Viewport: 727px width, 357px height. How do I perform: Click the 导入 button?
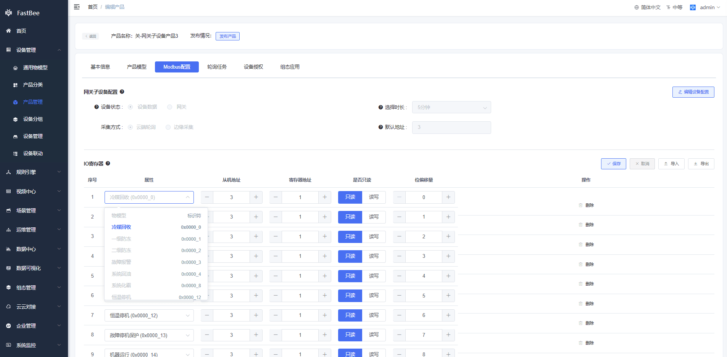point(671,164)
